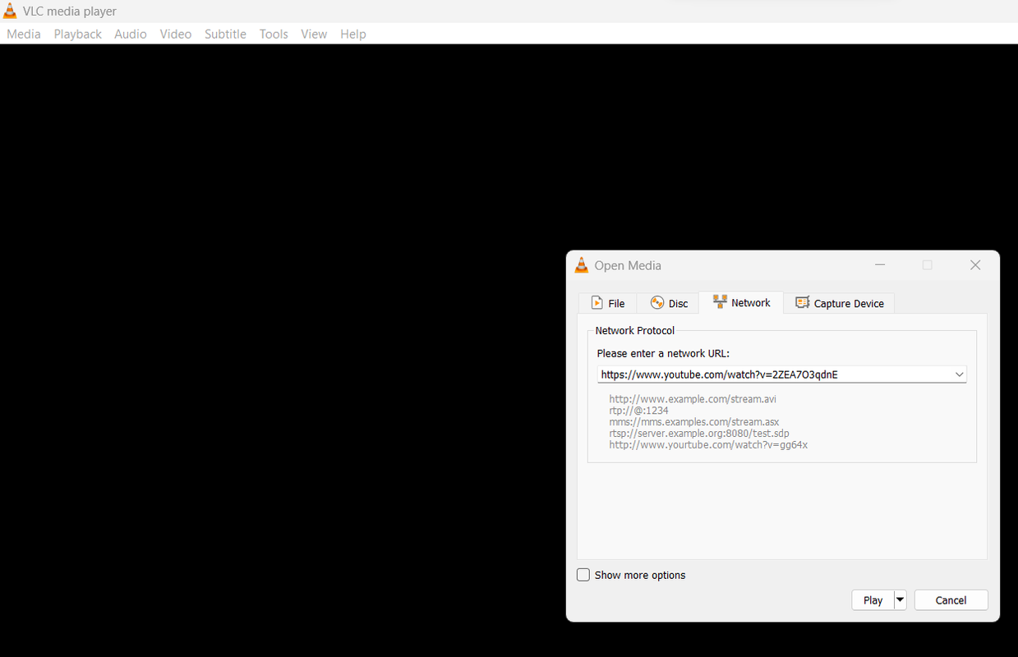Screen dimensions: 1018x657
Task: Minimize the Open Media dialog
Action: click(880, 265)
